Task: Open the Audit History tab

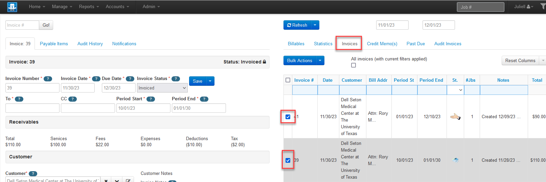Action: 90,44
